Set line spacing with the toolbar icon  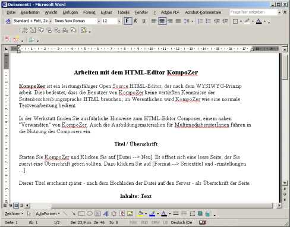point(187,21)
